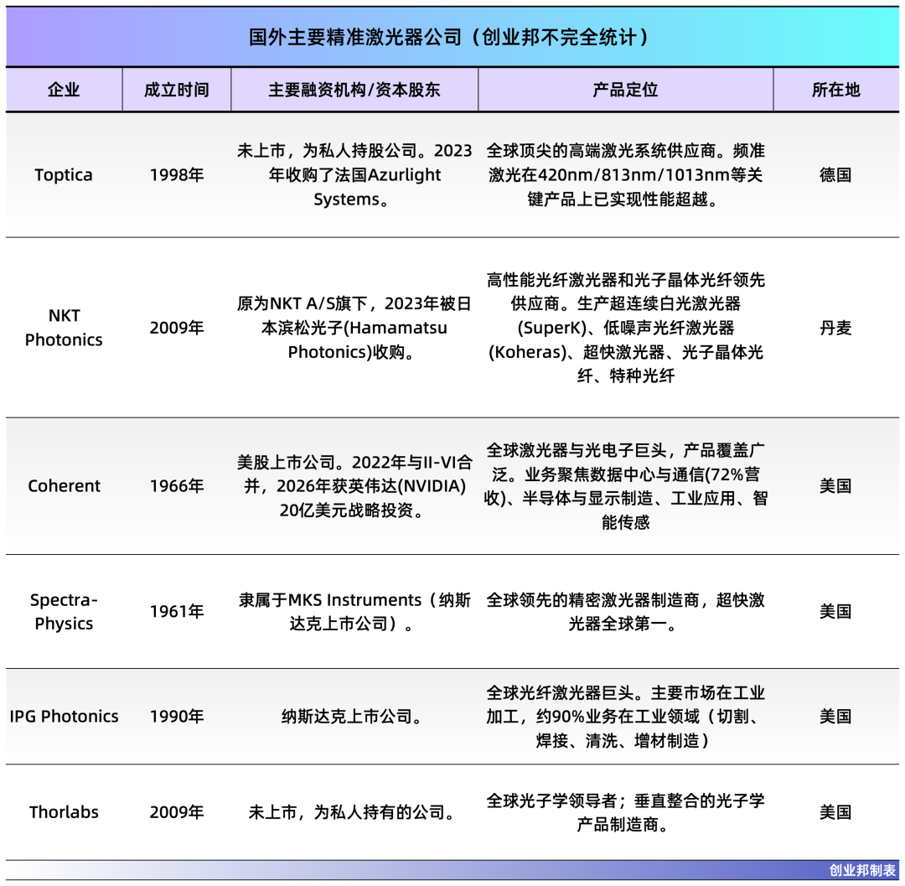Select the 所在地 column header

(835, 90)
